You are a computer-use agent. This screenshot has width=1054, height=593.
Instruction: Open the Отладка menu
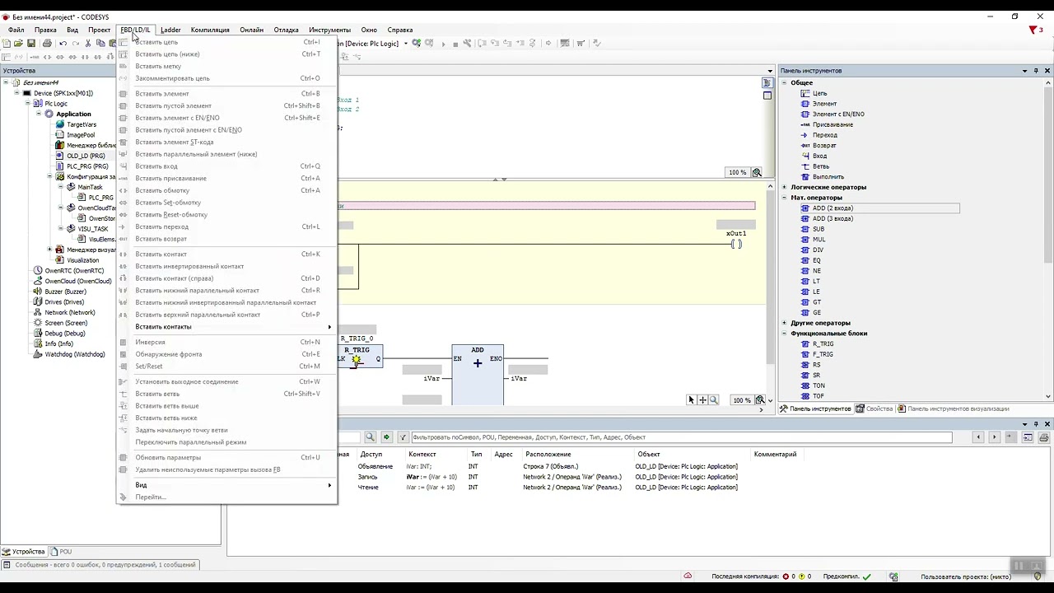point(286,30)
